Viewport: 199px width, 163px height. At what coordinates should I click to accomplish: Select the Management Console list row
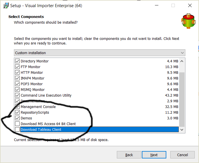[x=97, y=107]
